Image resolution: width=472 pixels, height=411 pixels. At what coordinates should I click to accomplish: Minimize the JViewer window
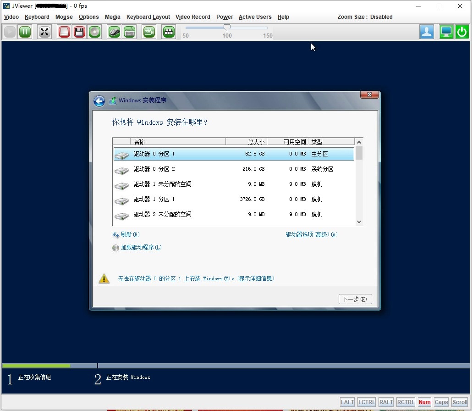coord(418,6)
